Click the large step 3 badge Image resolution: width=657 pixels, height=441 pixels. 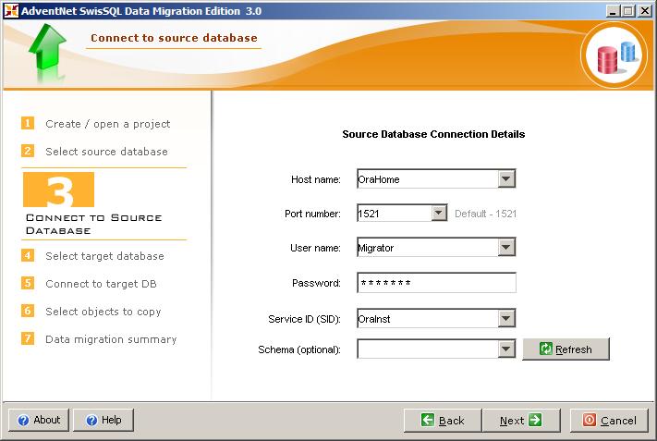(58, 190)
